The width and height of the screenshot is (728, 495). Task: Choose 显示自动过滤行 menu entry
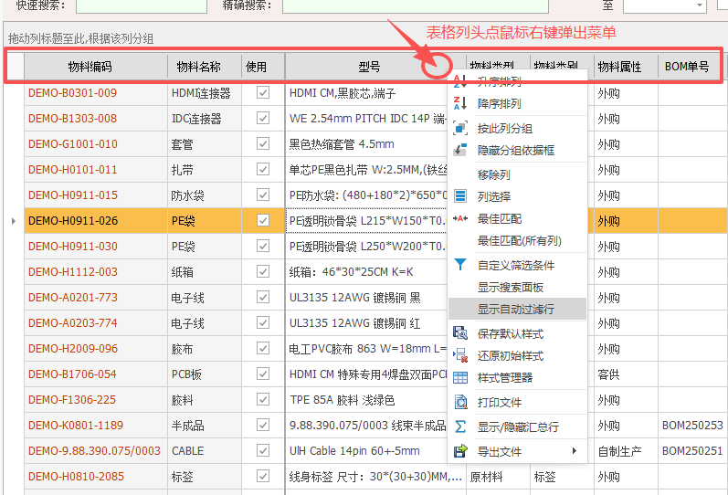point(516,309)
